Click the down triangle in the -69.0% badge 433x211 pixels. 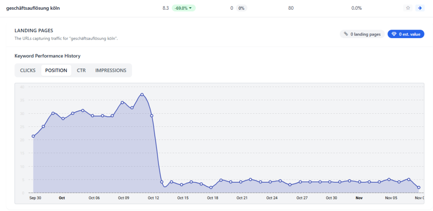pos(190,8)
